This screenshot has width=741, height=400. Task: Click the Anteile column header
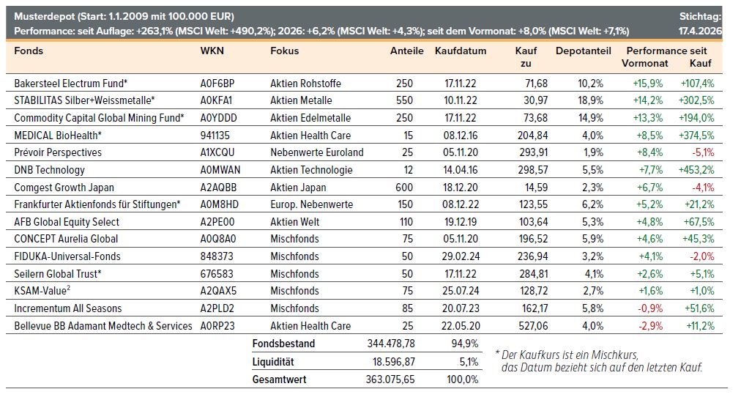(407, 51)
